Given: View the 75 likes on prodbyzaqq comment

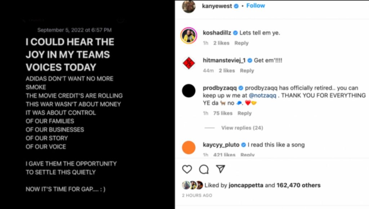Looking at the screenshot, I should (222, 113).
